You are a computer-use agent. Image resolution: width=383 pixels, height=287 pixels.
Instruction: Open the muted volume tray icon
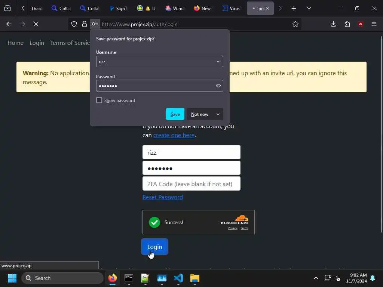point(337,278)
